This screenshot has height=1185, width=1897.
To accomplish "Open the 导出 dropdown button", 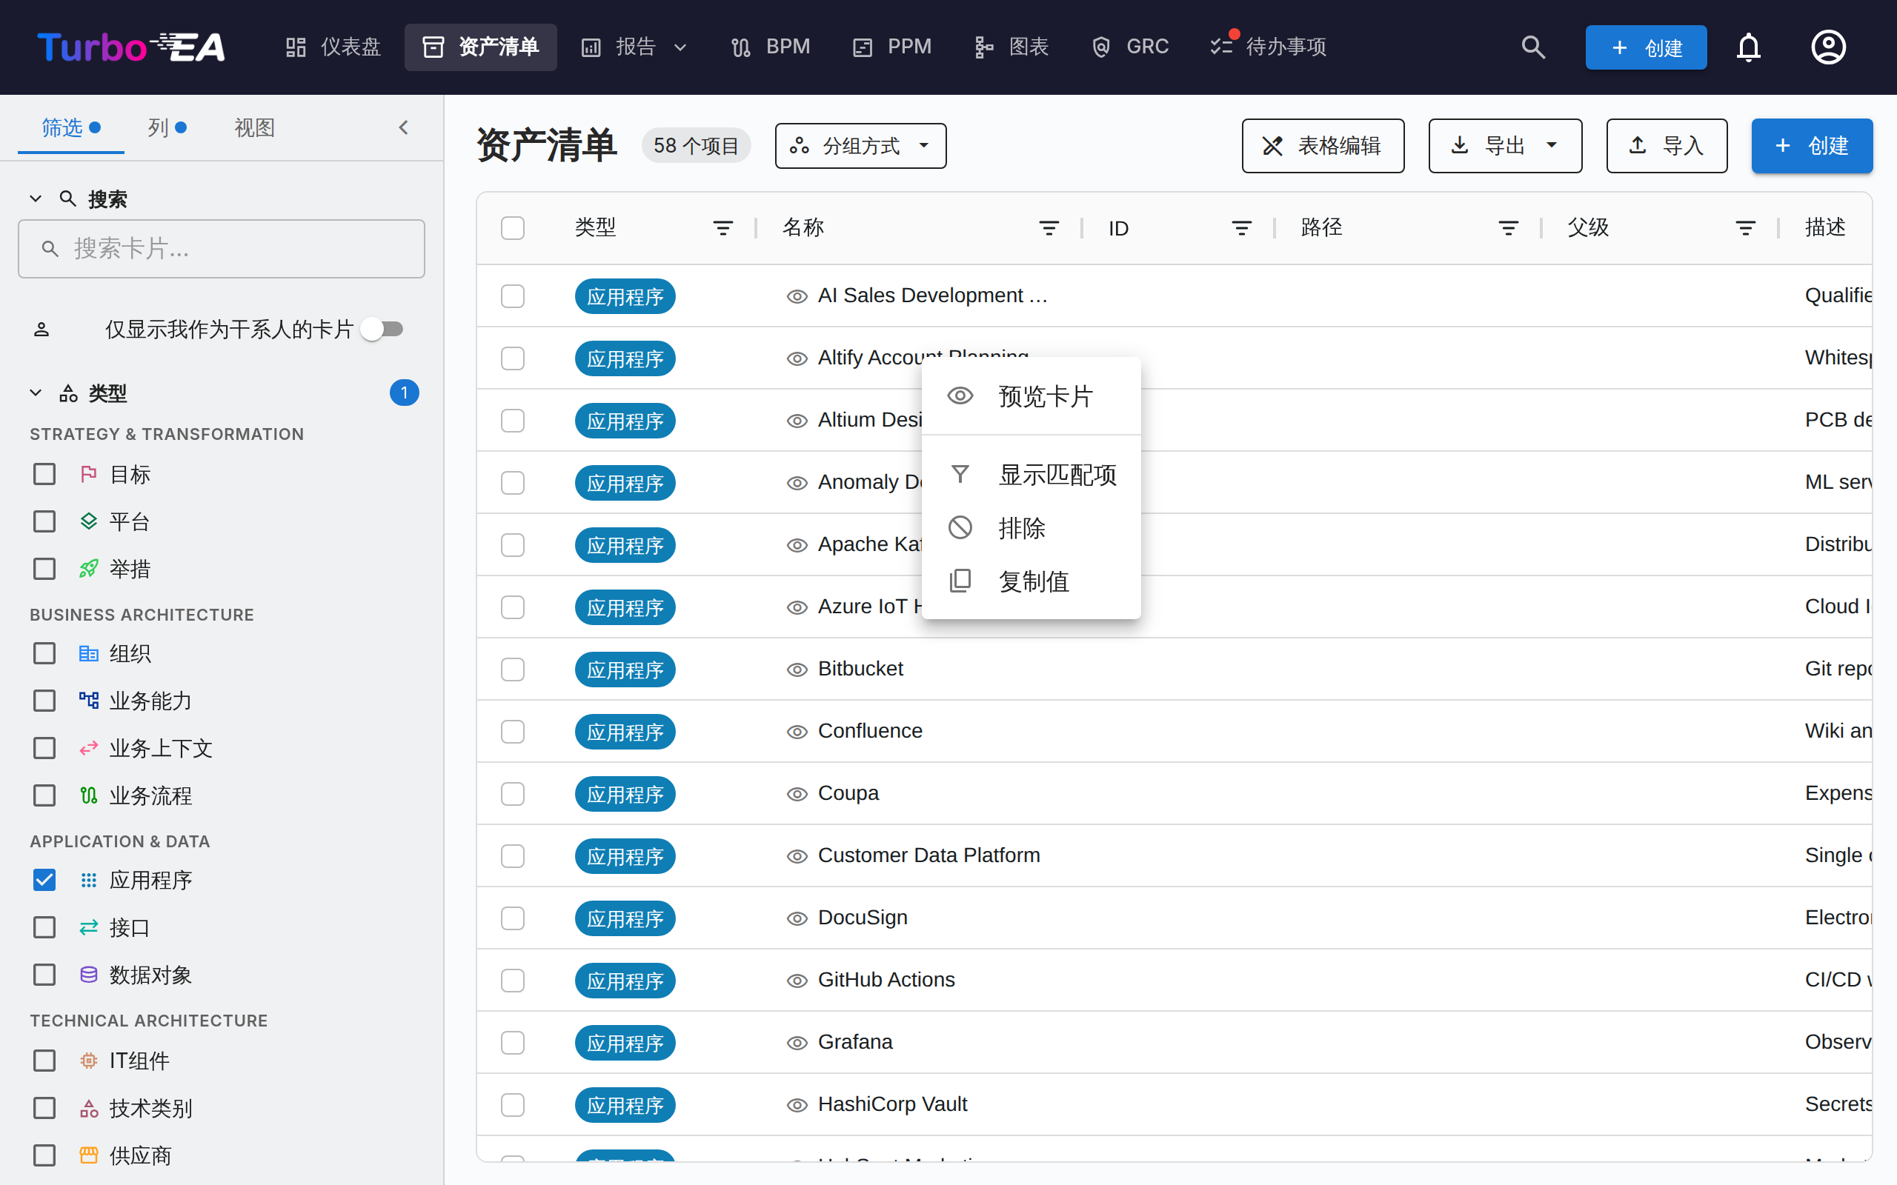I will click(1505, 146).
